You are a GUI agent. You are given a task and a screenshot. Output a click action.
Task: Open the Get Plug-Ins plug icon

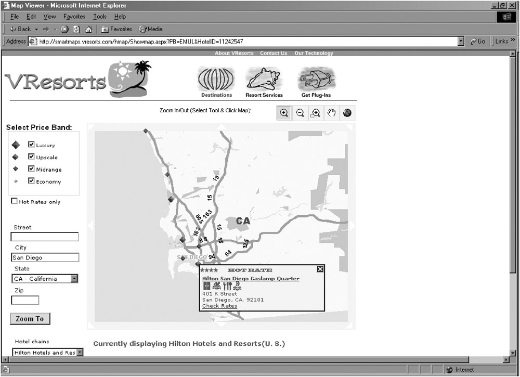316,79
